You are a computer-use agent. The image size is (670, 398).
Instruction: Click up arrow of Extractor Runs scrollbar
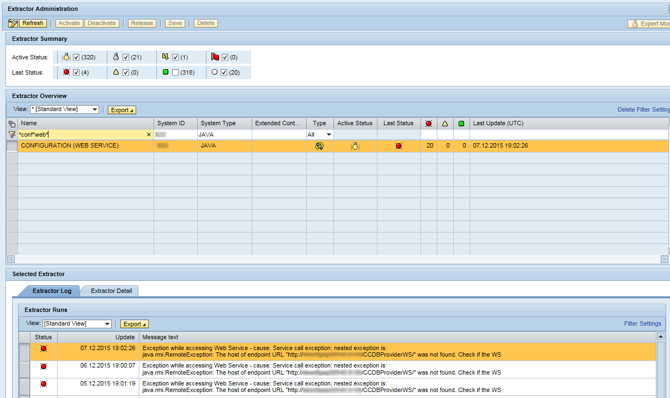tap(661, 337)
